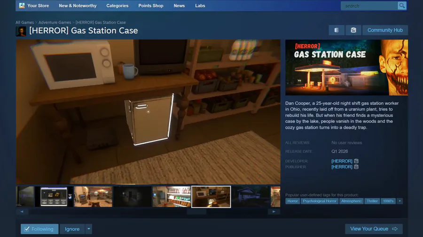Click the search magnifier icon

(402, 6)
